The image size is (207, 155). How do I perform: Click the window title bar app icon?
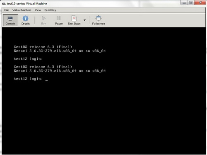[4, 4]
